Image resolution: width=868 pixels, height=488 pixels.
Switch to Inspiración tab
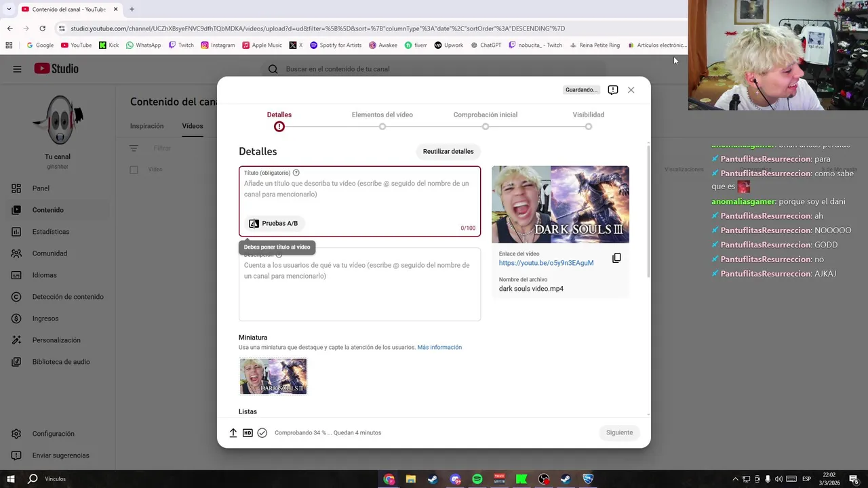(147, 126)
